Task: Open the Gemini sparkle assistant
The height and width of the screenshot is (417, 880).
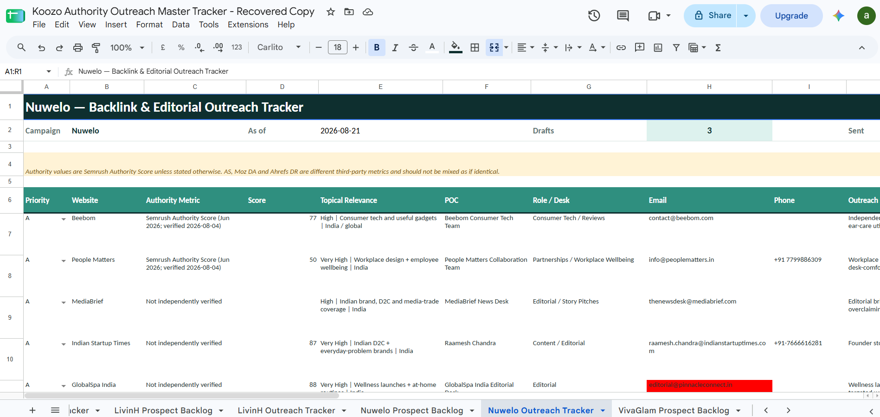Action: point(838,16)
